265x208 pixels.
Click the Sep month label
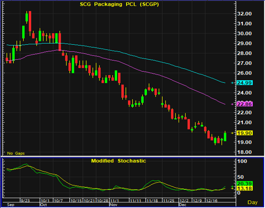[x=10, y=205]
